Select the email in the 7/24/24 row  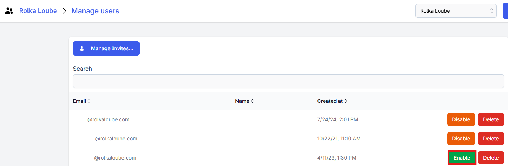point(108,119)
